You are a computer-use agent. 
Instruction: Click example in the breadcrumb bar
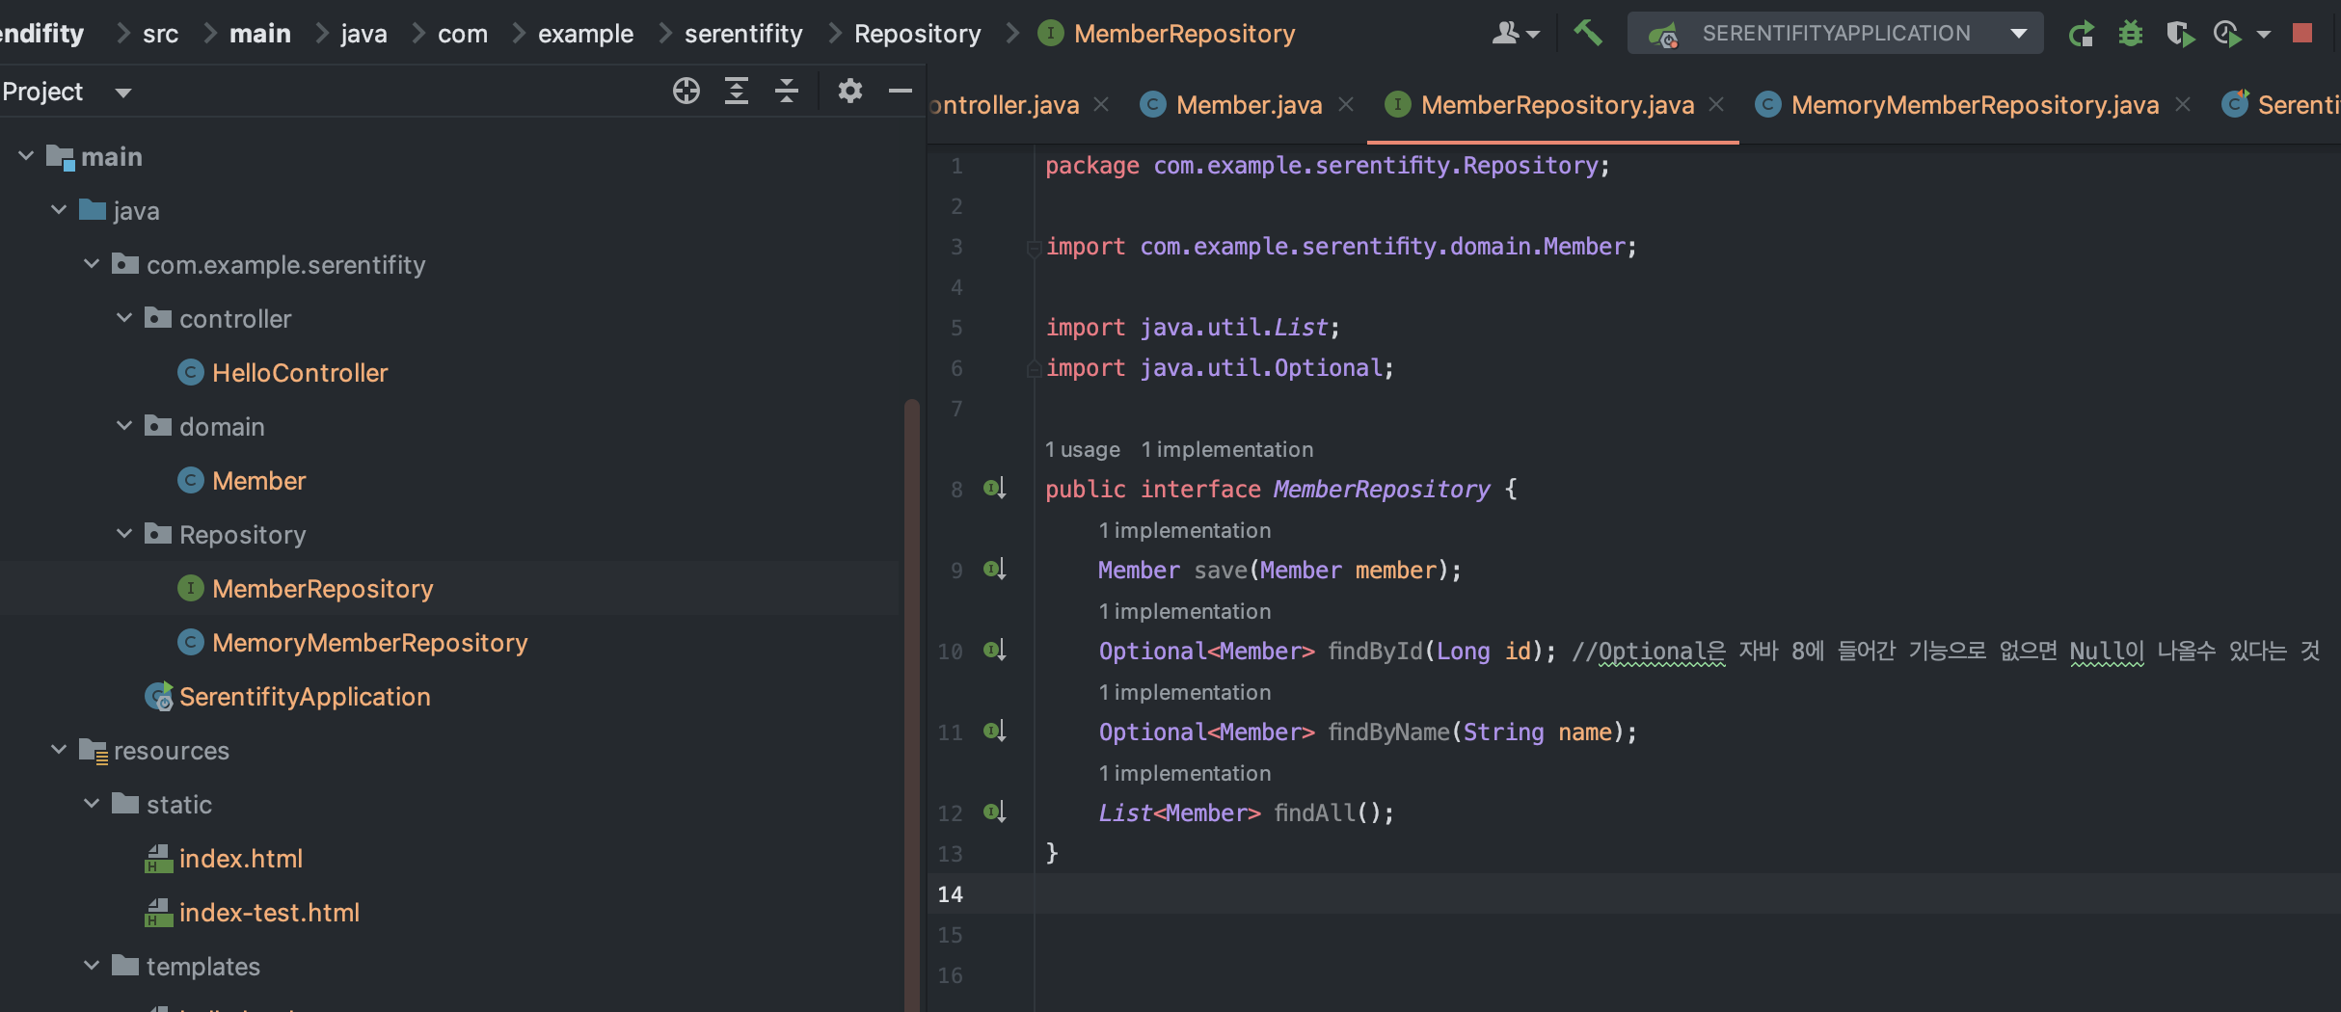point(585,34)
